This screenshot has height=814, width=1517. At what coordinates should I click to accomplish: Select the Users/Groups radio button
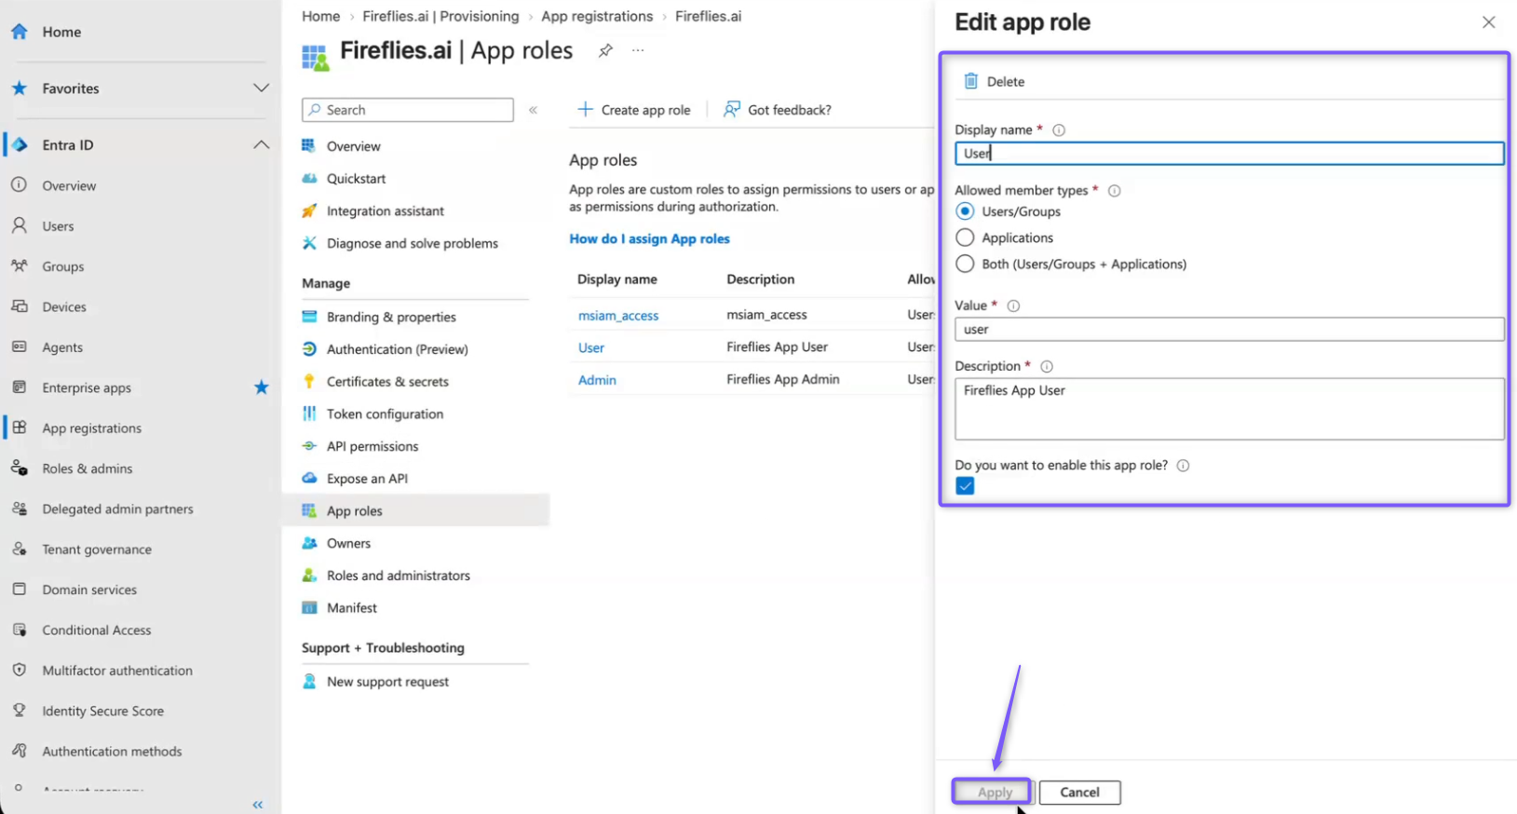[x=965, y=211]
